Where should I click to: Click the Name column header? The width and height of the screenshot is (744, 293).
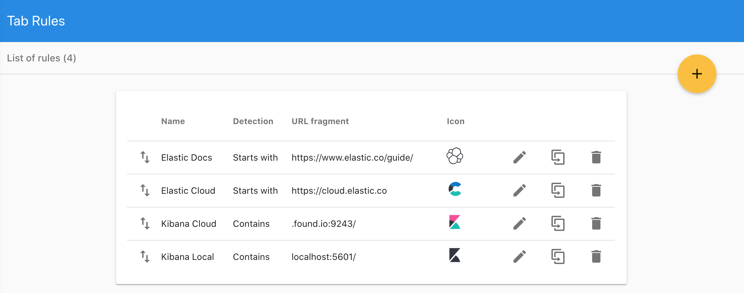173,121
